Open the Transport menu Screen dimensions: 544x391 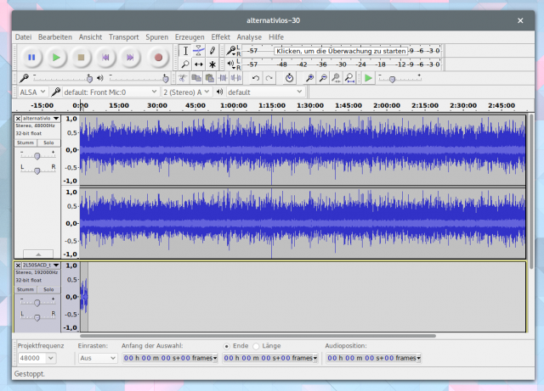point(123,37)
